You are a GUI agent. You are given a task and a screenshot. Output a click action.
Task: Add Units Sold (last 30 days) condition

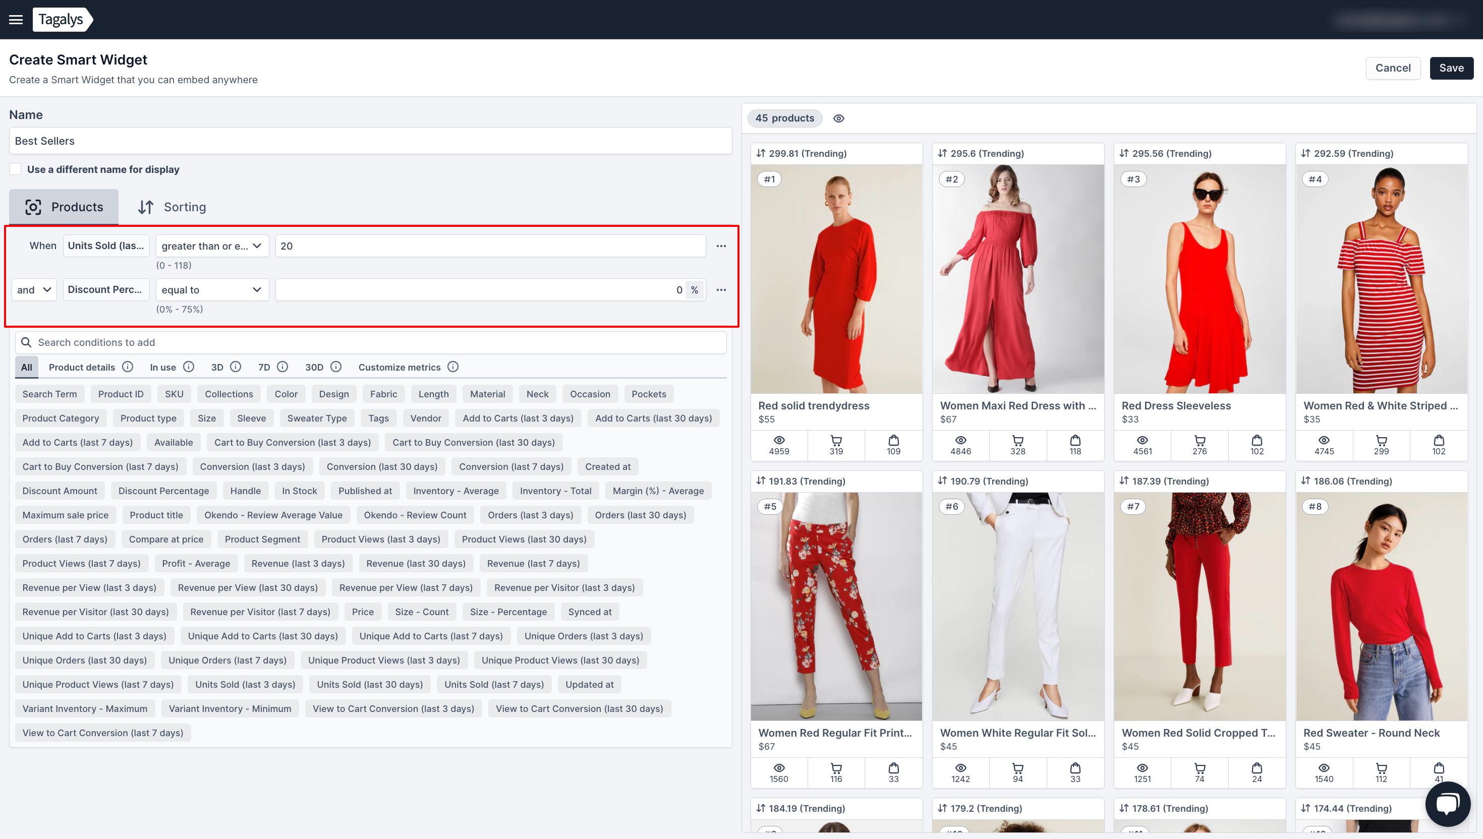pyautogui.click(x=369, y=685)
